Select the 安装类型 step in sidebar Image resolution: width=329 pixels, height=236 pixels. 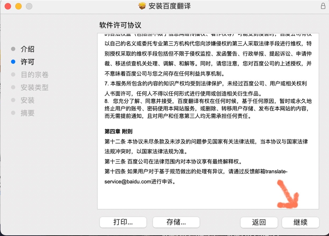(35, 87)
